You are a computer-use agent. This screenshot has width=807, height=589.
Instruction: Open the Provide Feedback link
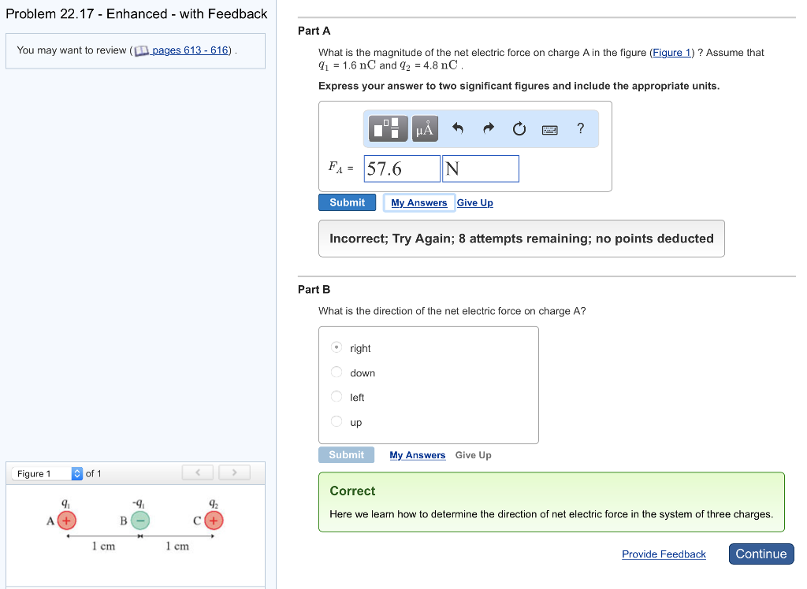point(664,554)
